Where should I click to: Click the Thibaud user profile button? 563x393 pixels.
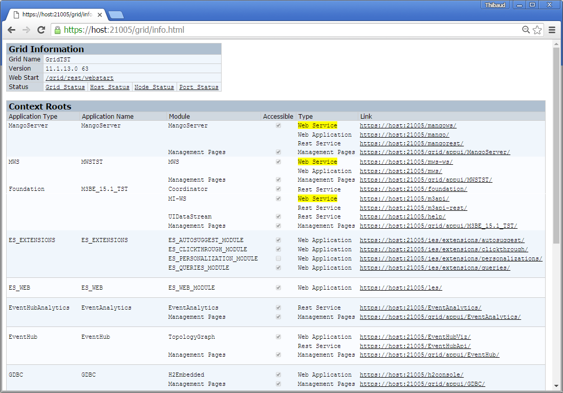tap(495, 5)
